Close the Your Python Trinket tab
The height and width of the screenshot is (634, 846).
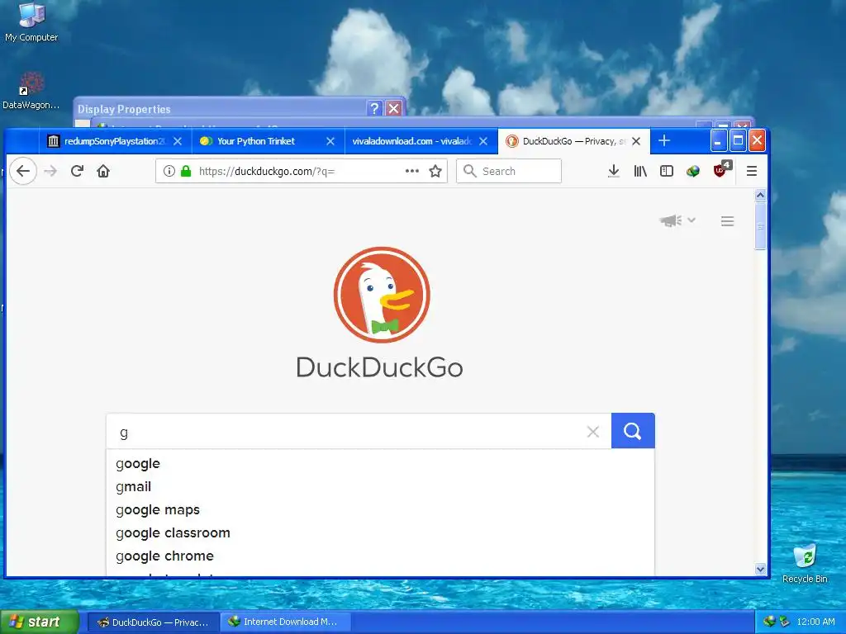point(330,141)
